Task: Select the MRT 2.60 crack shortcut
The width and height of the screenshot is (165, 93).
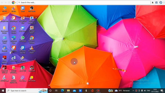Action: (x=32, y=20)
